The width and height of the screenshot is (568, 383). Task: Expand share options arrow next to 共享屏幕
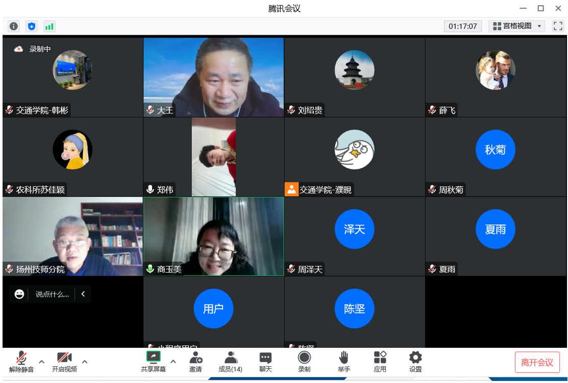click(173, 362)
